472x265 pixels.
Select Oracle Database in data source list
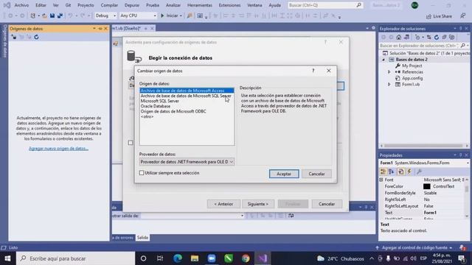[156, 106]
